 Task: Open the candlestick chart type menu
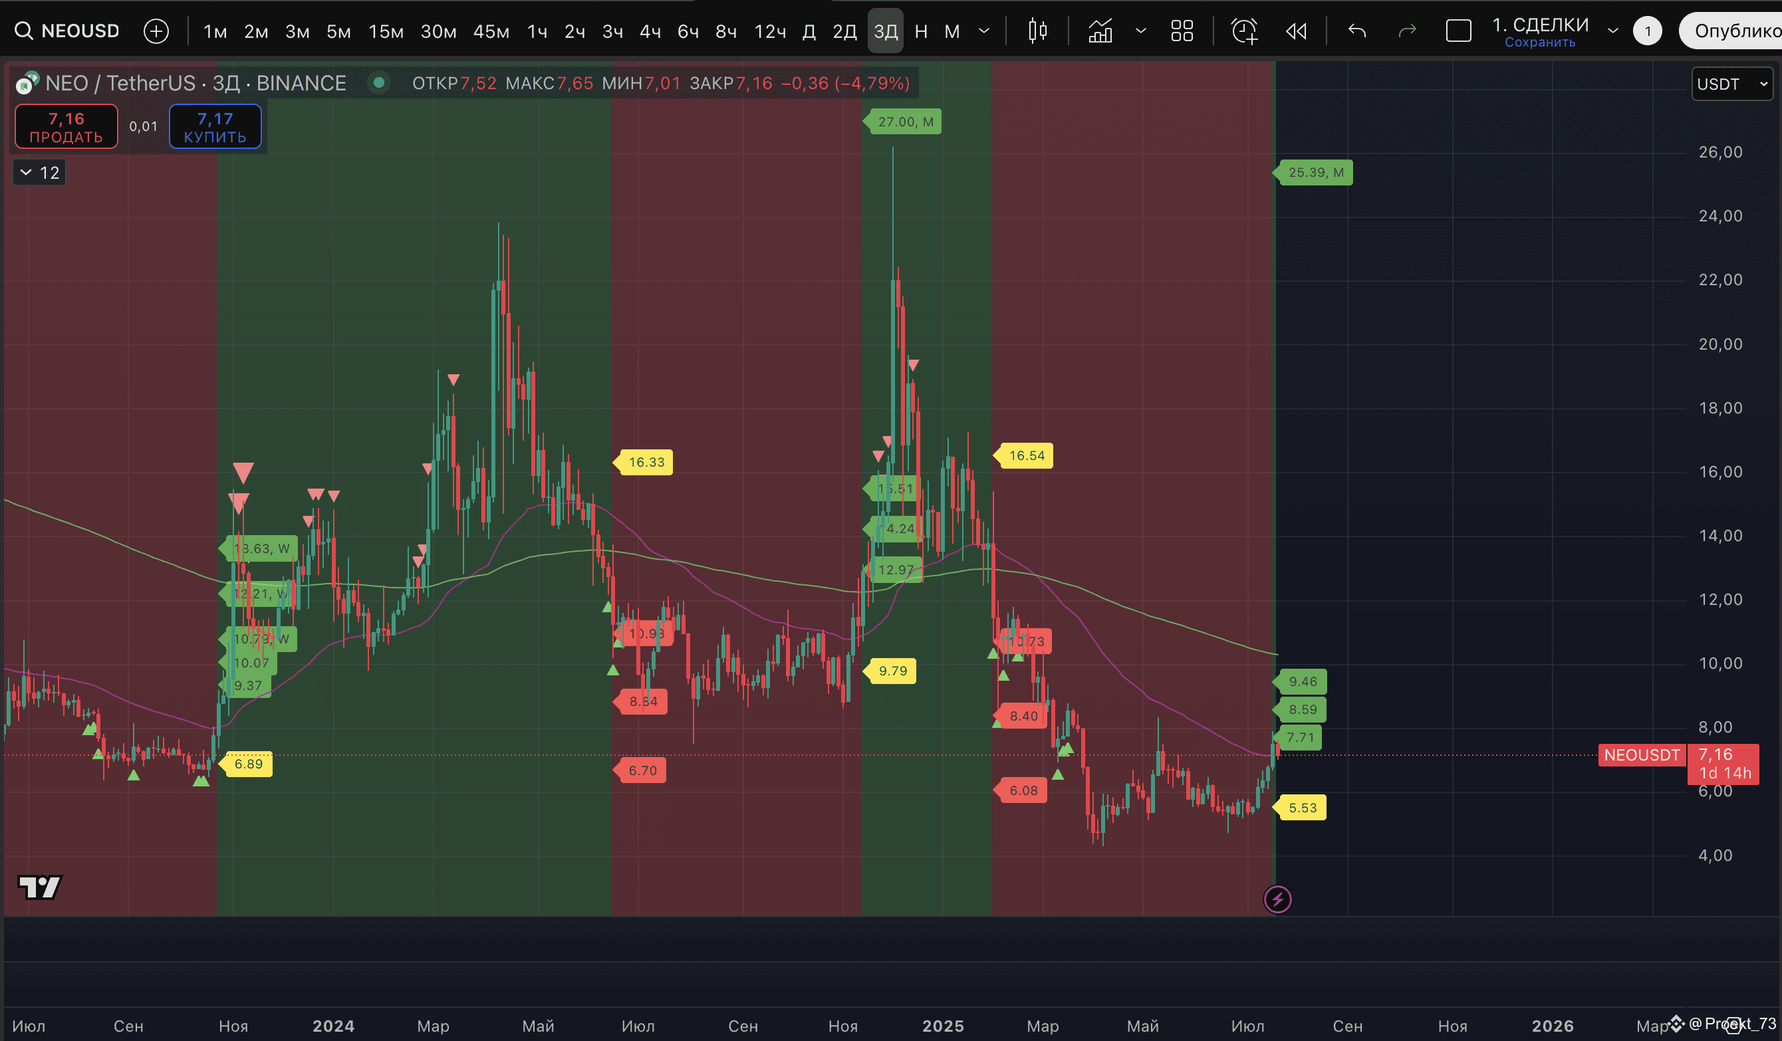click(1037, 31)
